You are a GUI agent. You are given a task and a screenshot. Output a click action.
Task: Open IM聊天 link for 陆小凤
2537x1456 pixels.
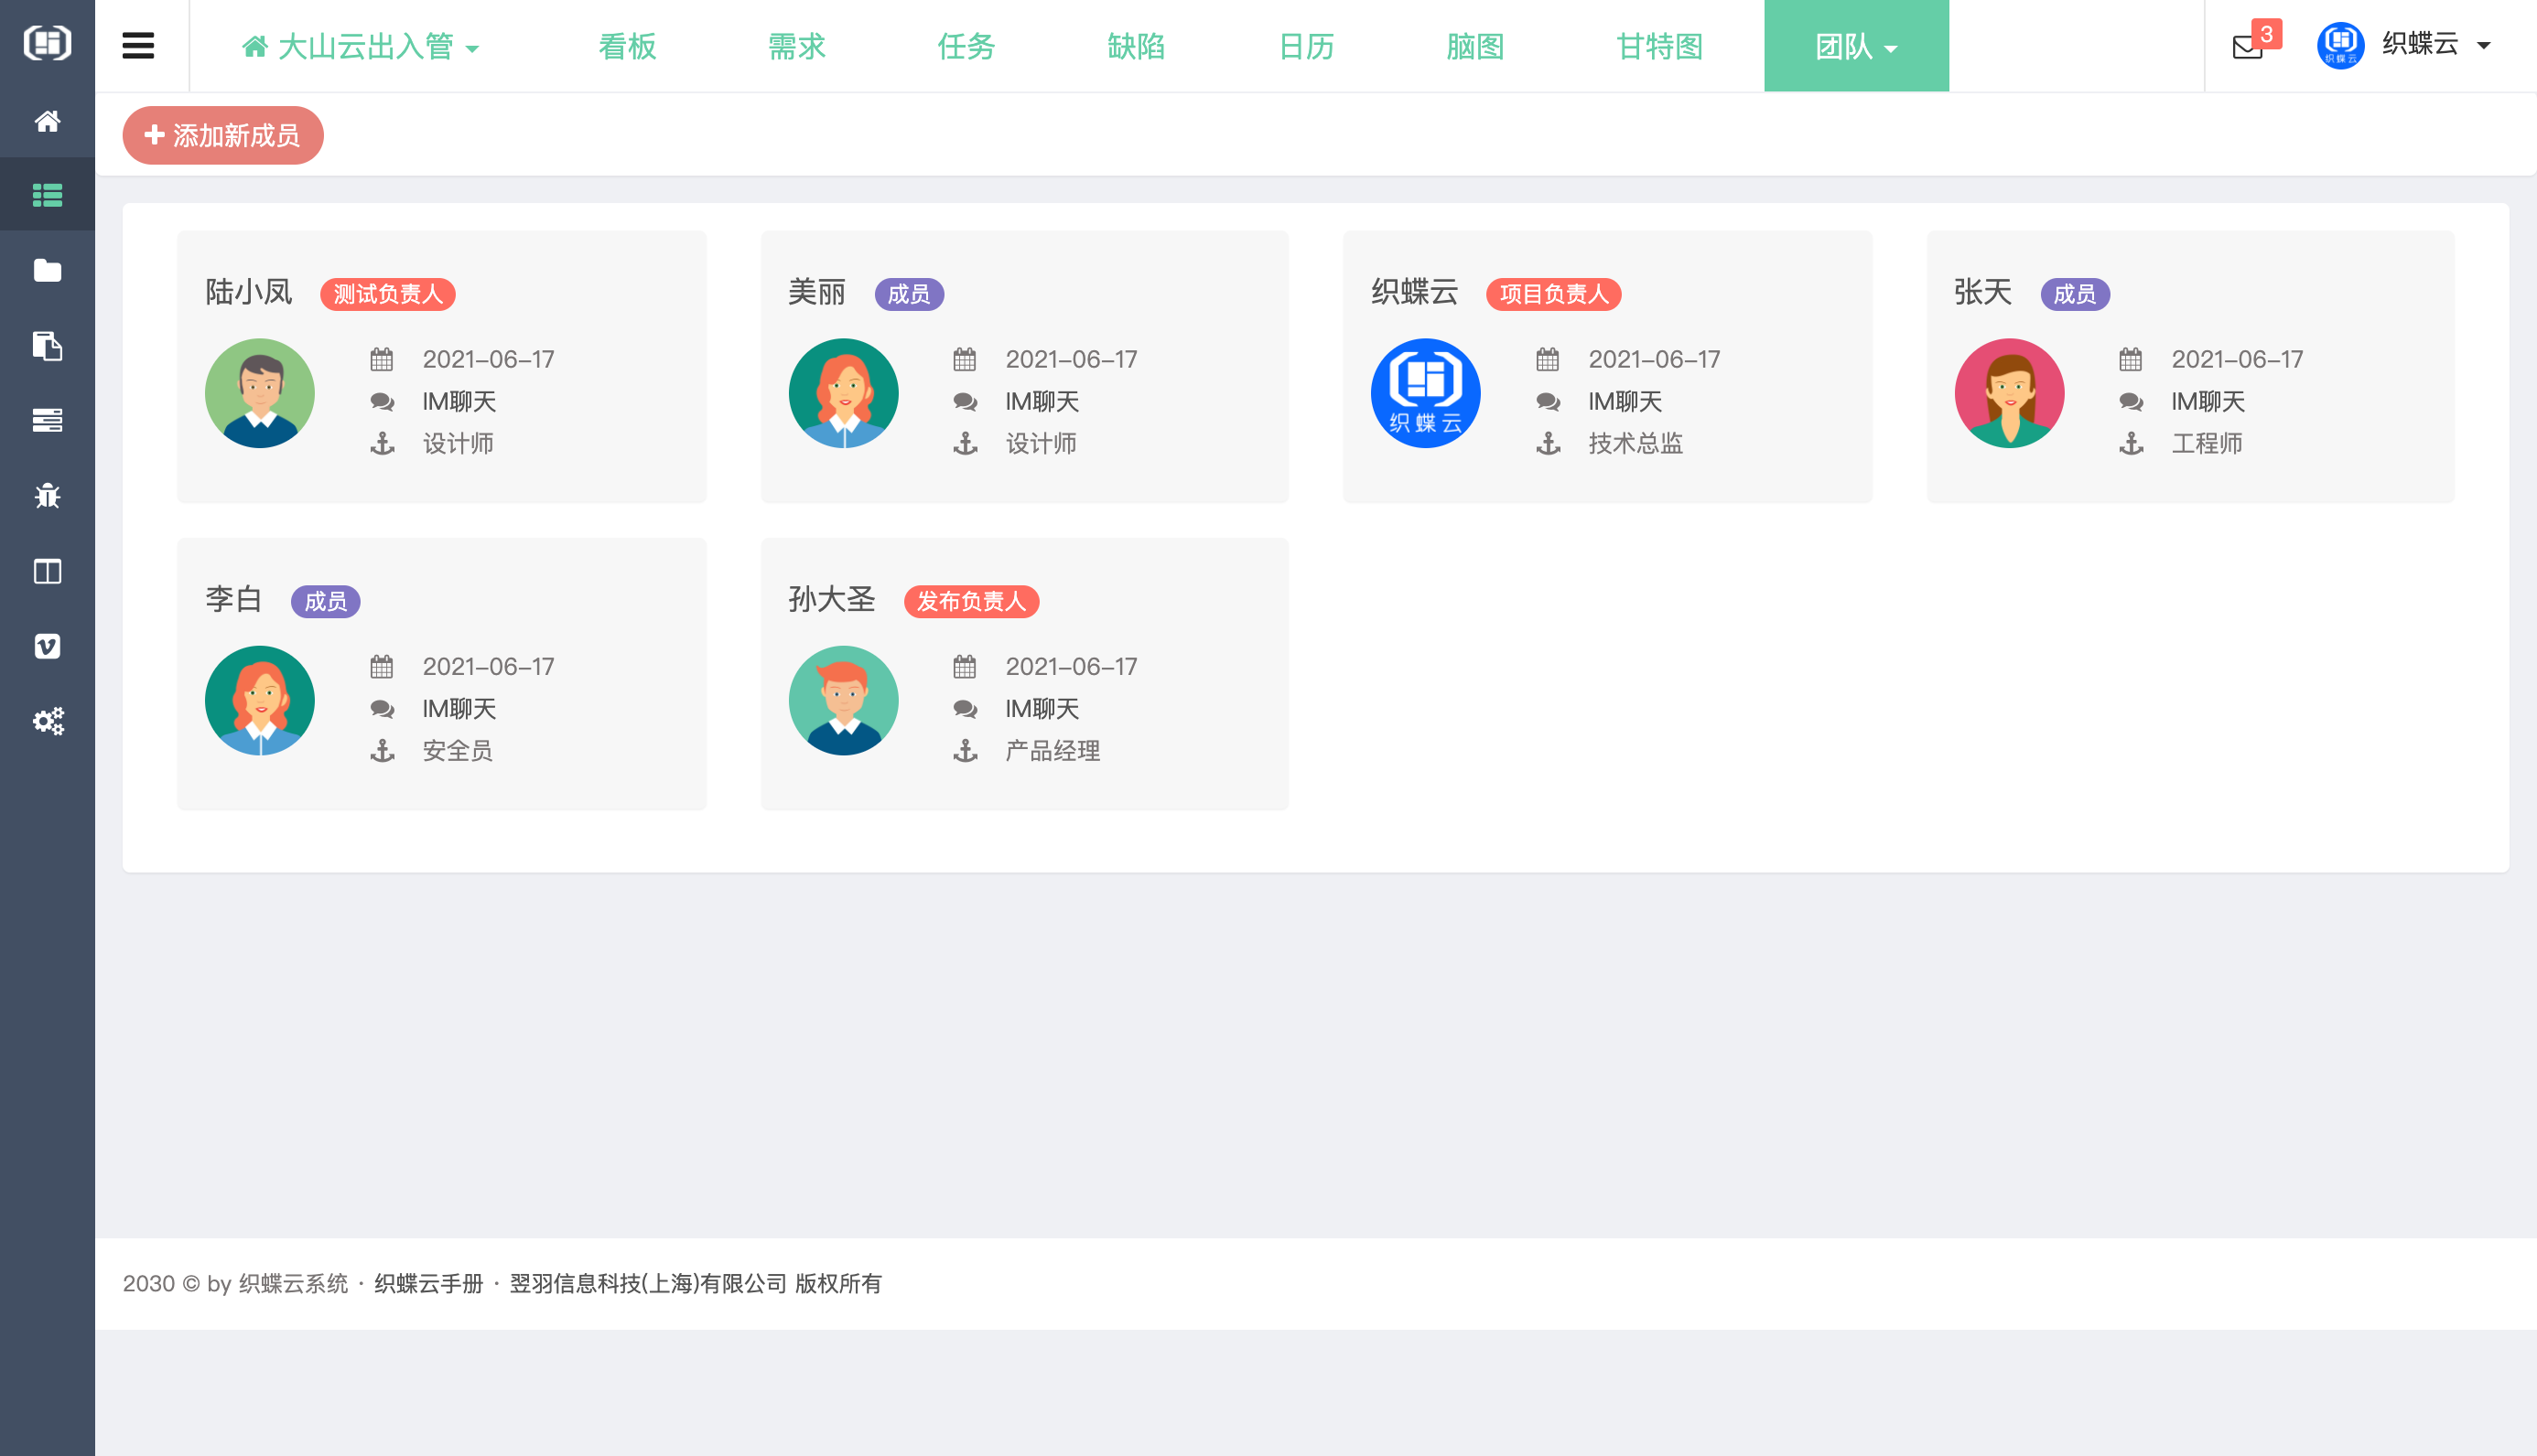pyautogui.click(x=459, y=401)
